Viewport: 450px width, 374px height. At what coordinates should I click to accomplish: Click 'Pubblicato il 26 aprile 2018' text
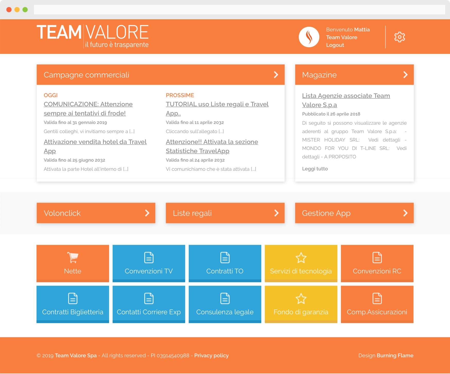331,114
